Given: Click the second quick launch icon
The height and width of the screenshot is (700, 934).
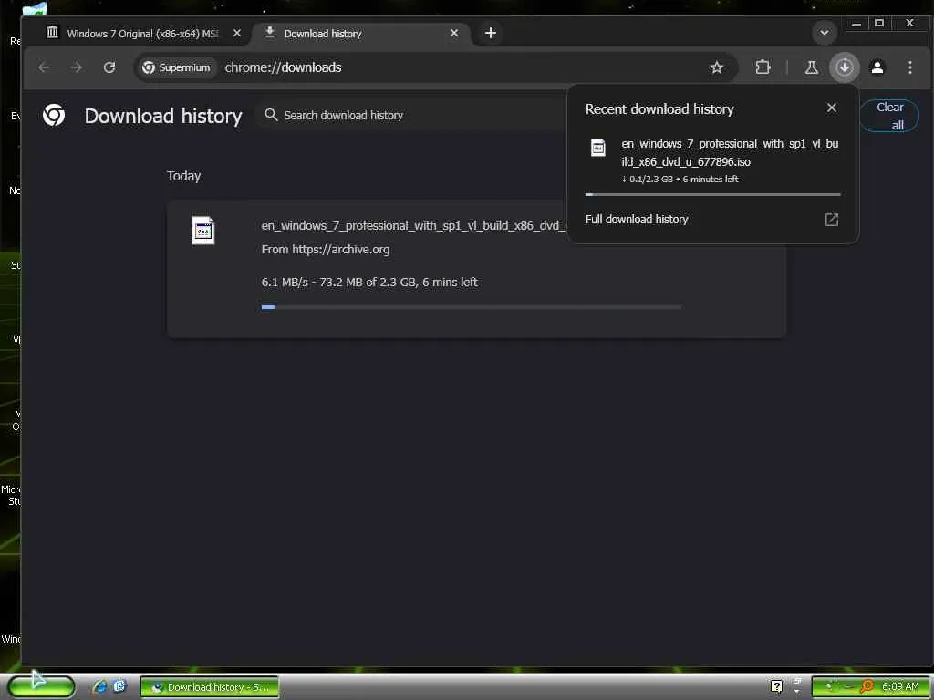Looking at the screenshot, I should pyautogui.click(x=119, y=686).
